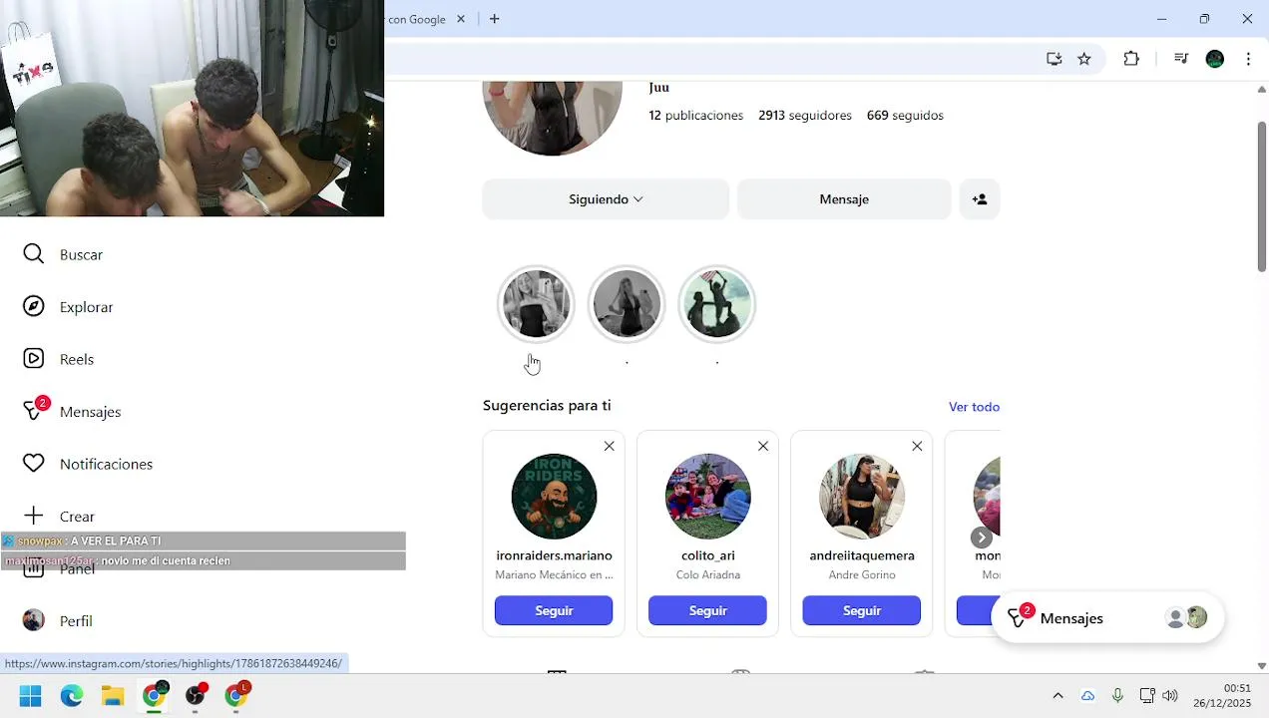Click the add similar accounts person icon
This screenshot has height=718, width=1269.
click(980, 199)
